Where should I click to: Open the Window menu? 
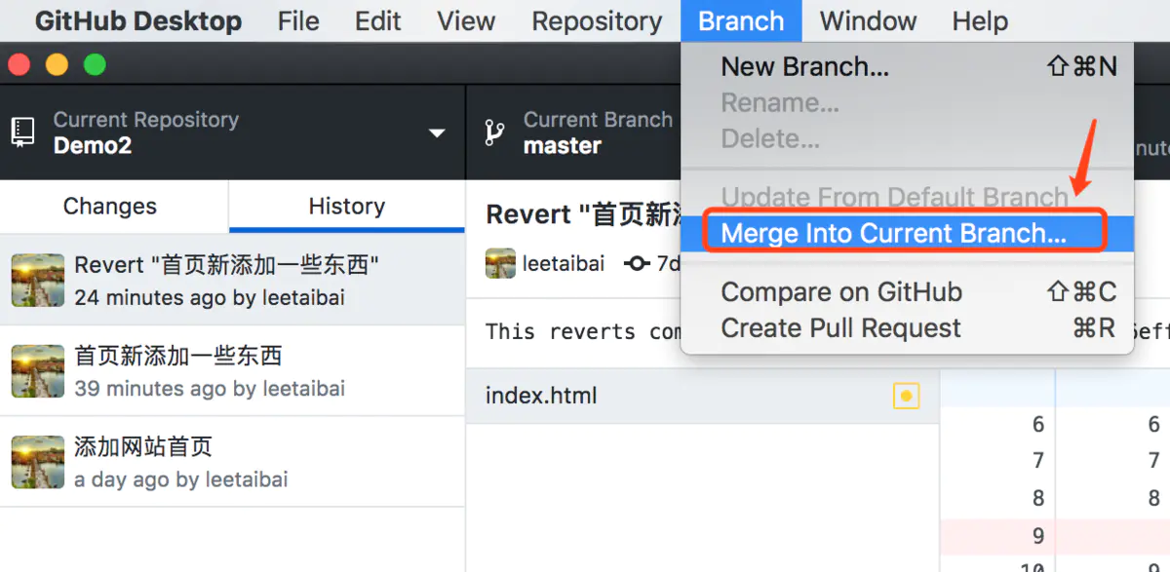866,20
